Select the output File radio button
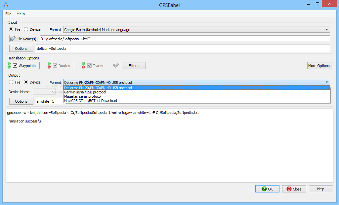Viewport: 339px width, 205px height. (x=11, y=82)
